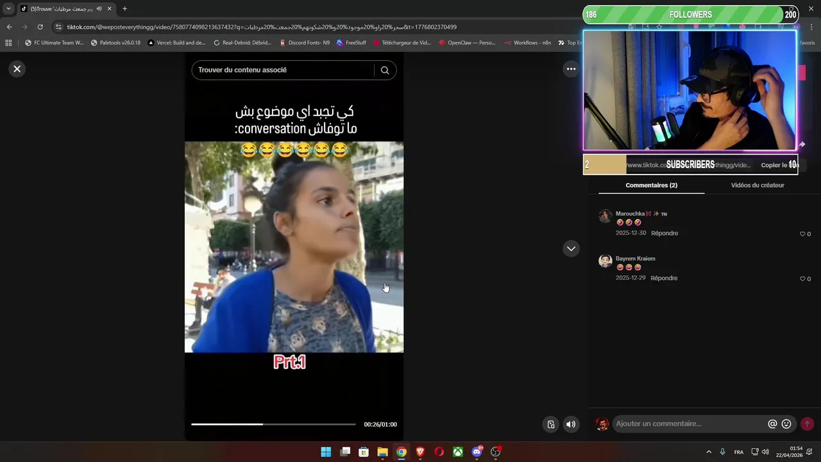The width and height of the screenshot is (821, 462).
Task: Switch to Chrome on the taskbar
Action: [401, 452]
